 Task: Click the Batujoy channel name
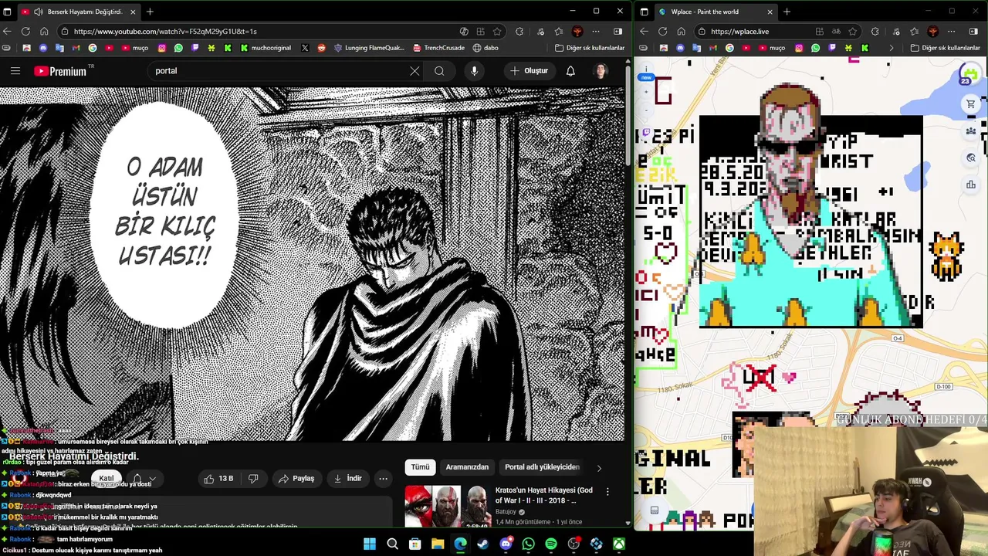click(x=506, y=511)
